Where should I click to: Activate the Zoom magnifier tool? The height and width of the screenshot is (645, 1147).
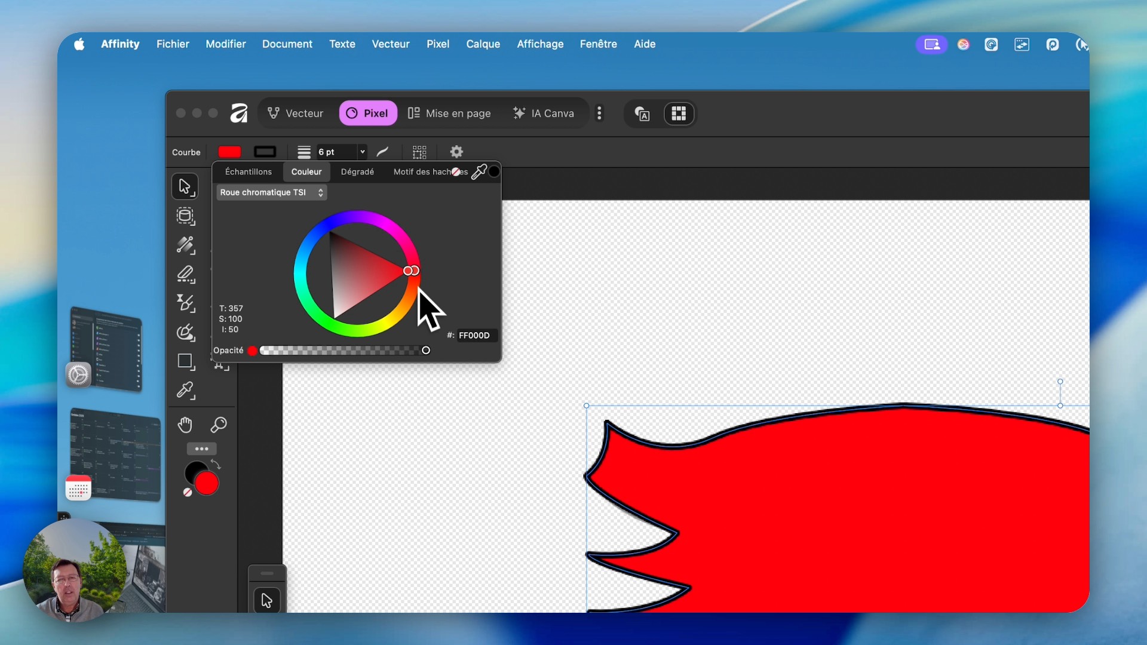point(219,425)
